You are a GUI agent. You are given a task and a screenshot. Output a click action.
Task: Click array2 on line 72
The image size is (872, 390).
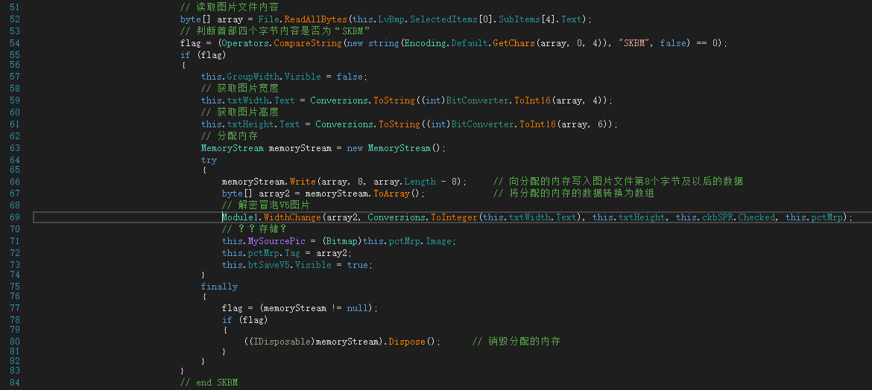(x=332, y=253)
